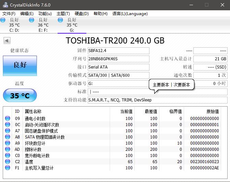Click blue status orb of attribute A8
The image size is (230, 182).
(8, 137)
